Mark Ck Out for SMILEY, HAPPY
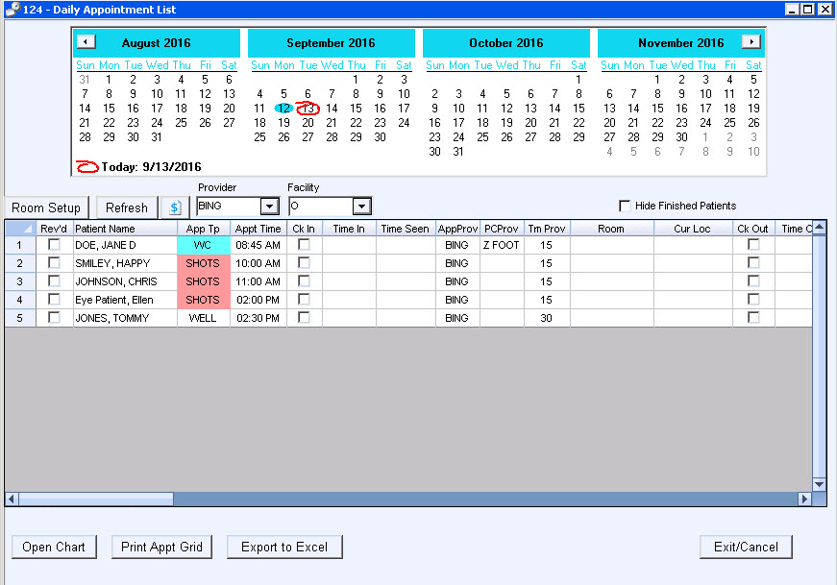 click(x=753, y=262)
